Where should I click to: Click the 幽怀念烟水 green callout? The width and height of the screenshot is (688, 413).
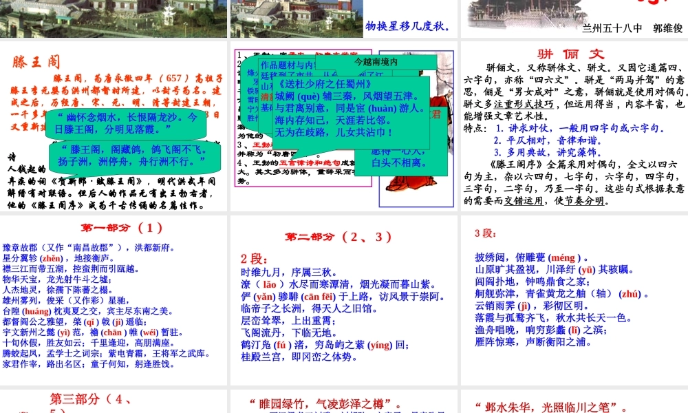click(126, 124)
